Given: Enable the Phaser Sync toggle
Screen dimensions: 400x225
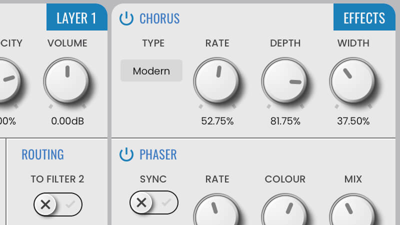Looking at the screenshot, I should (154, 202).
